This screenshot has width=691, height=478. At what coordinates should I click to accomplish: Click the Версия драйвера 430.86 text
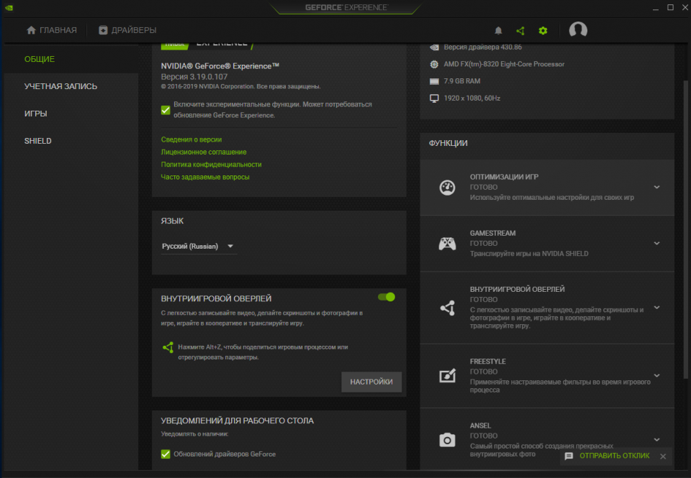coord(482,47)
